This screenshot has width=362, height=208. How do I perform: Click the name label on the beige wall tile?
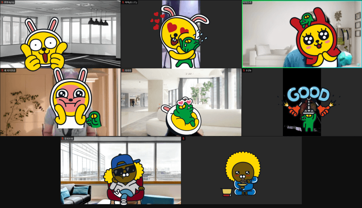pyautogui.click(x=10, y=70)
